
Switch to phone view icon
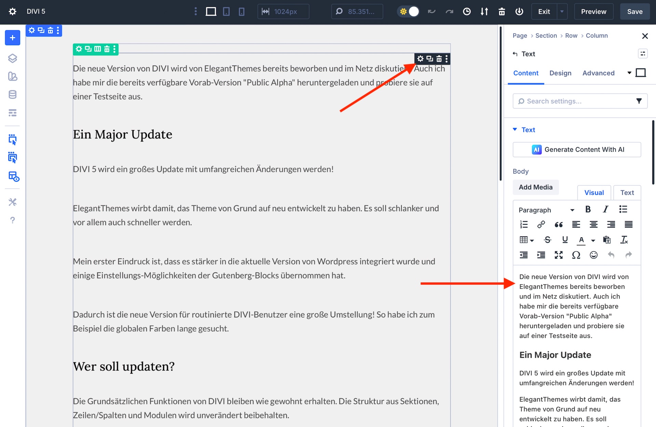pyautogui.click(x=242, y=12)
